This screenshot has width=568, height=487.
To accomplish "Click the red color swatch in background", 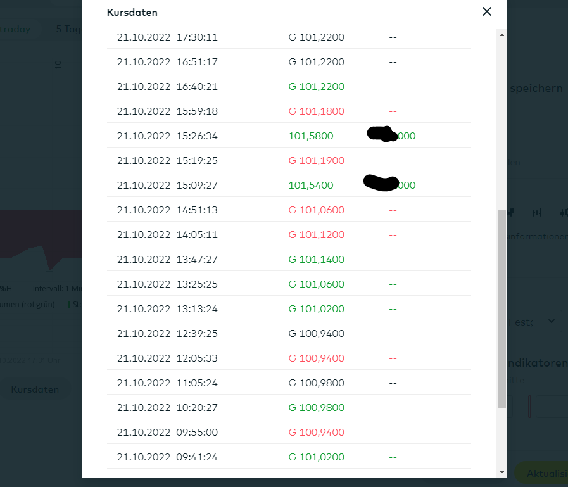I will pos(529,406).
